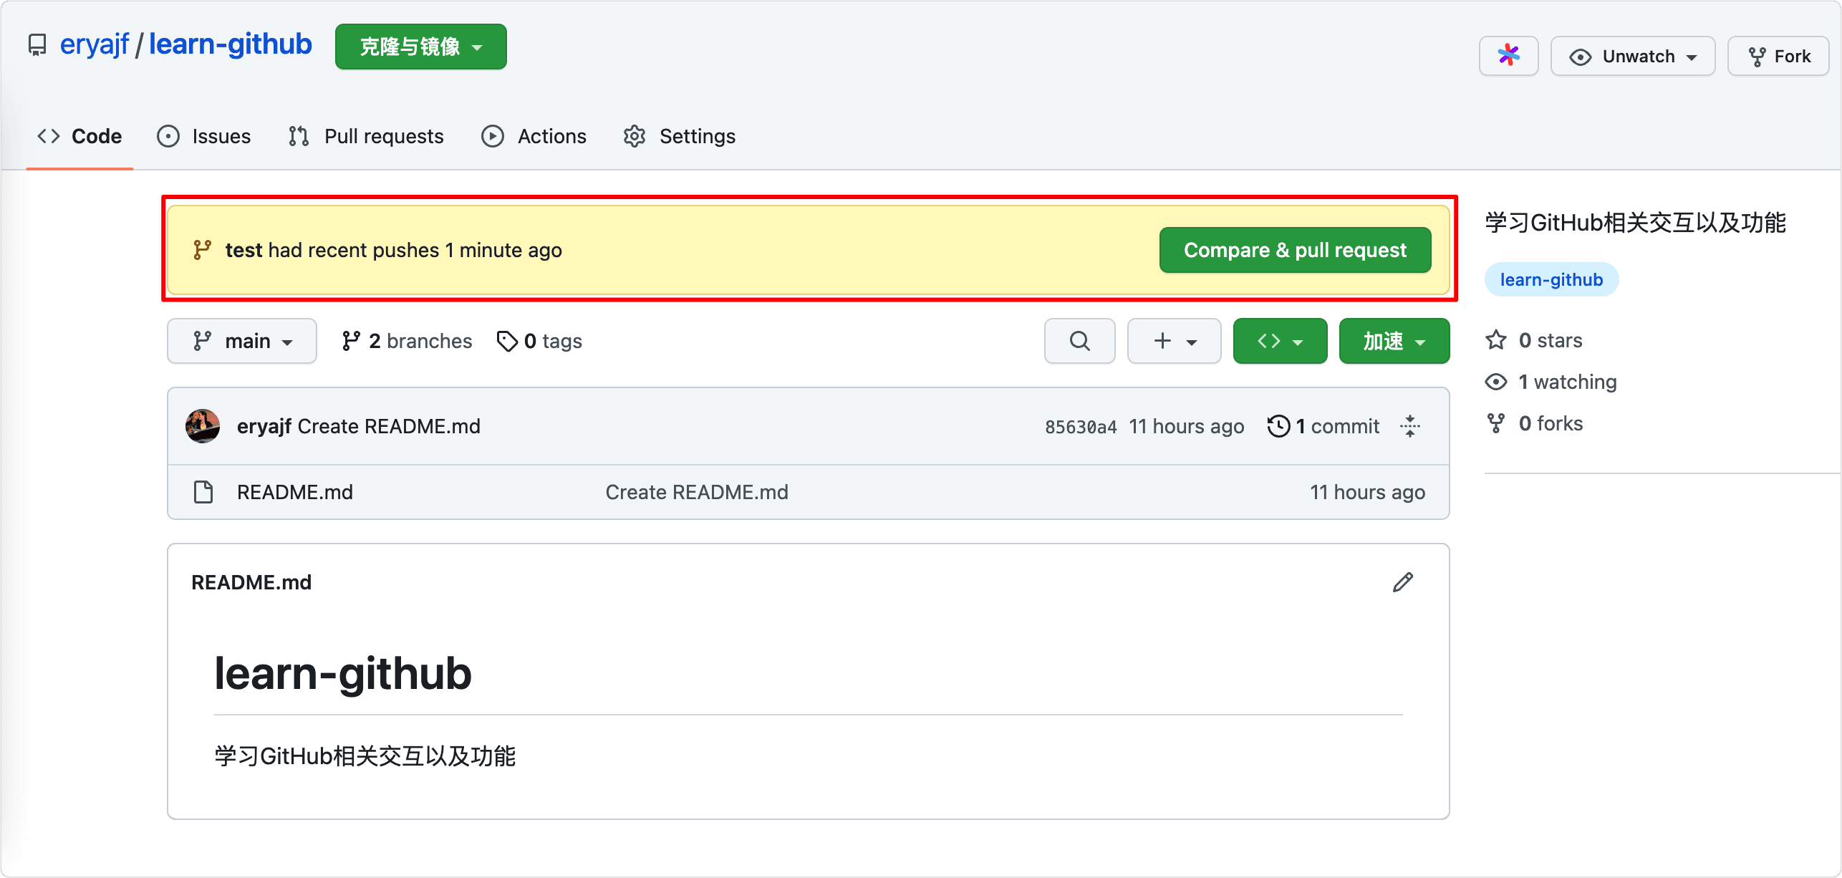Open the Actions tab

point(534,136)
